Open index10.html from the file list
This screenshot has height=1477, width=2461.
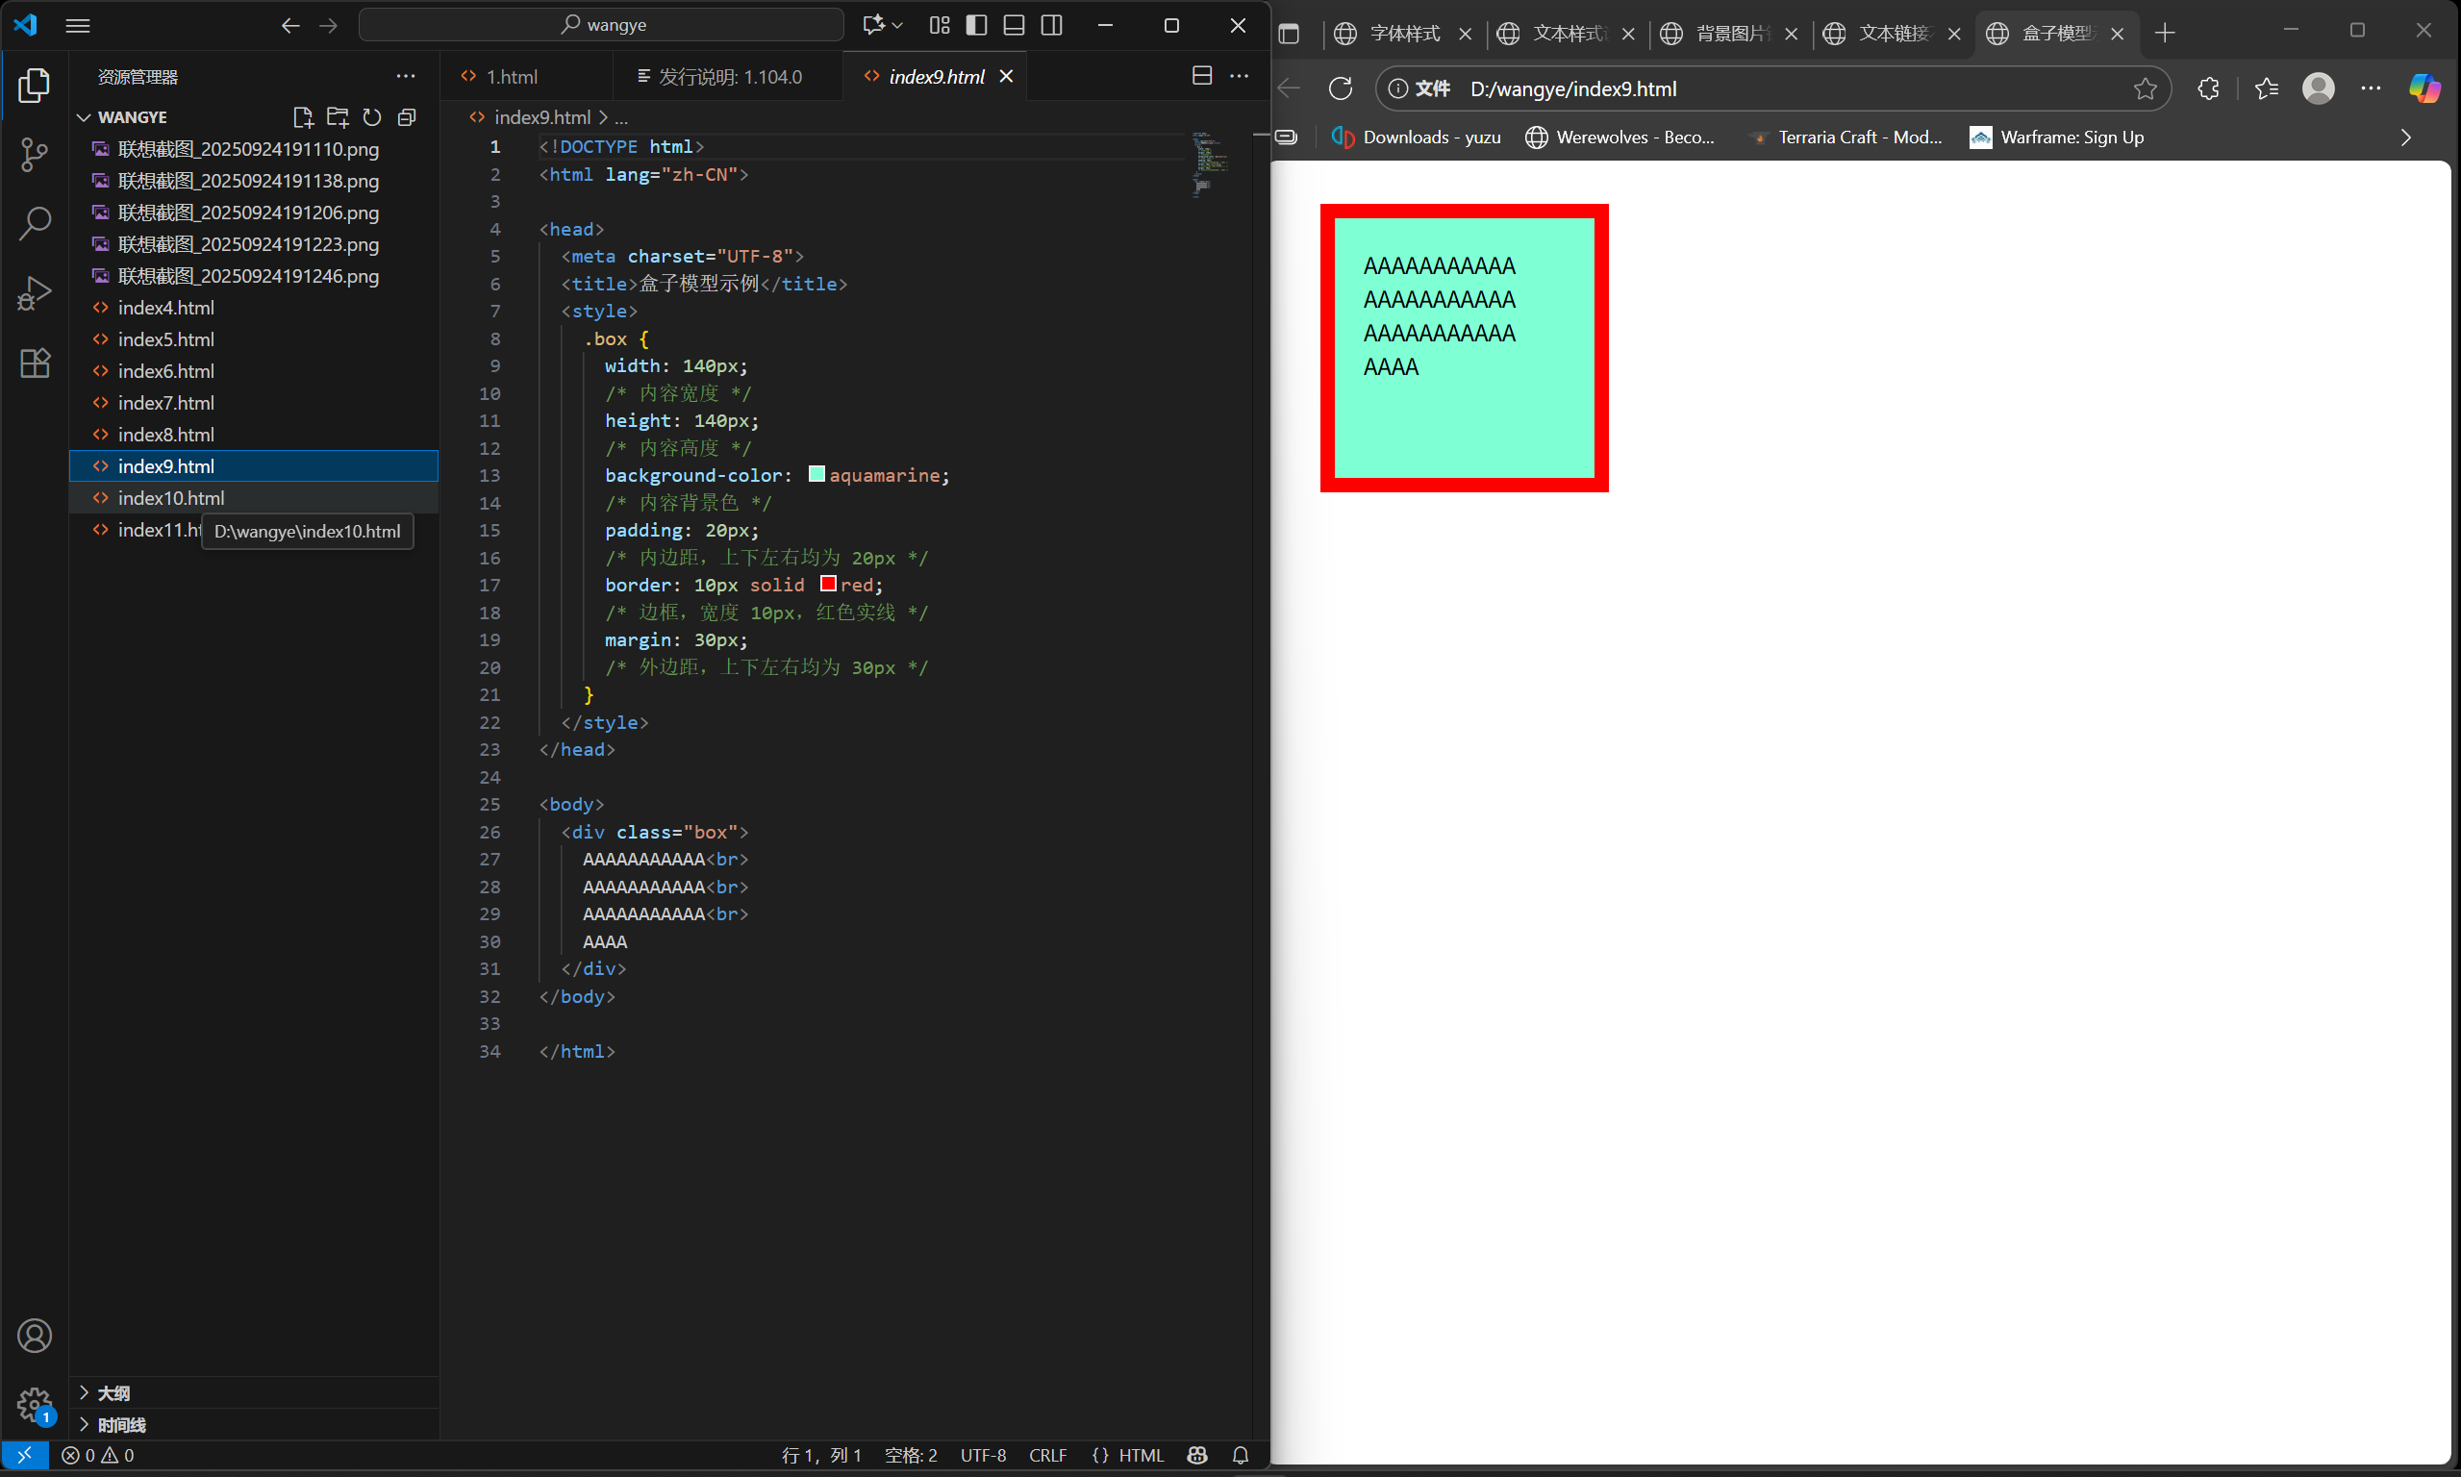click(171, 498)
